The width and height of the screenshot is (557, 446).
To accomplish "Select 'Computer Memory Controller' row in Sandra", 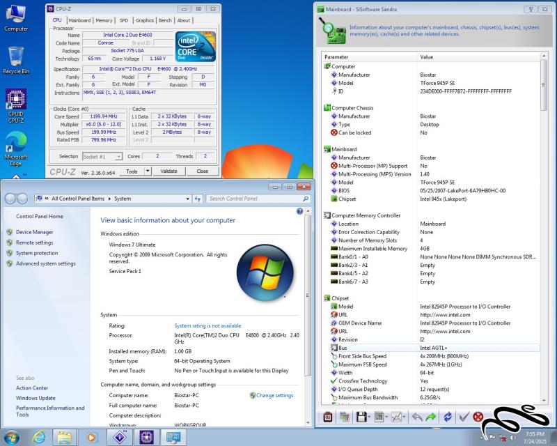I will [431, 215].
